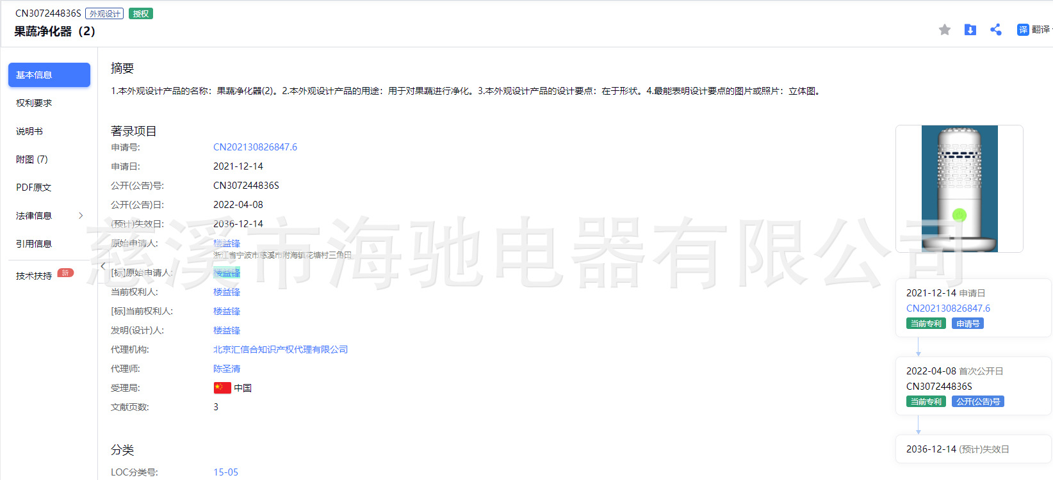Open the translate (翻译) tool
This screenshot has height=480, width=1053.
coord(1034,29)
